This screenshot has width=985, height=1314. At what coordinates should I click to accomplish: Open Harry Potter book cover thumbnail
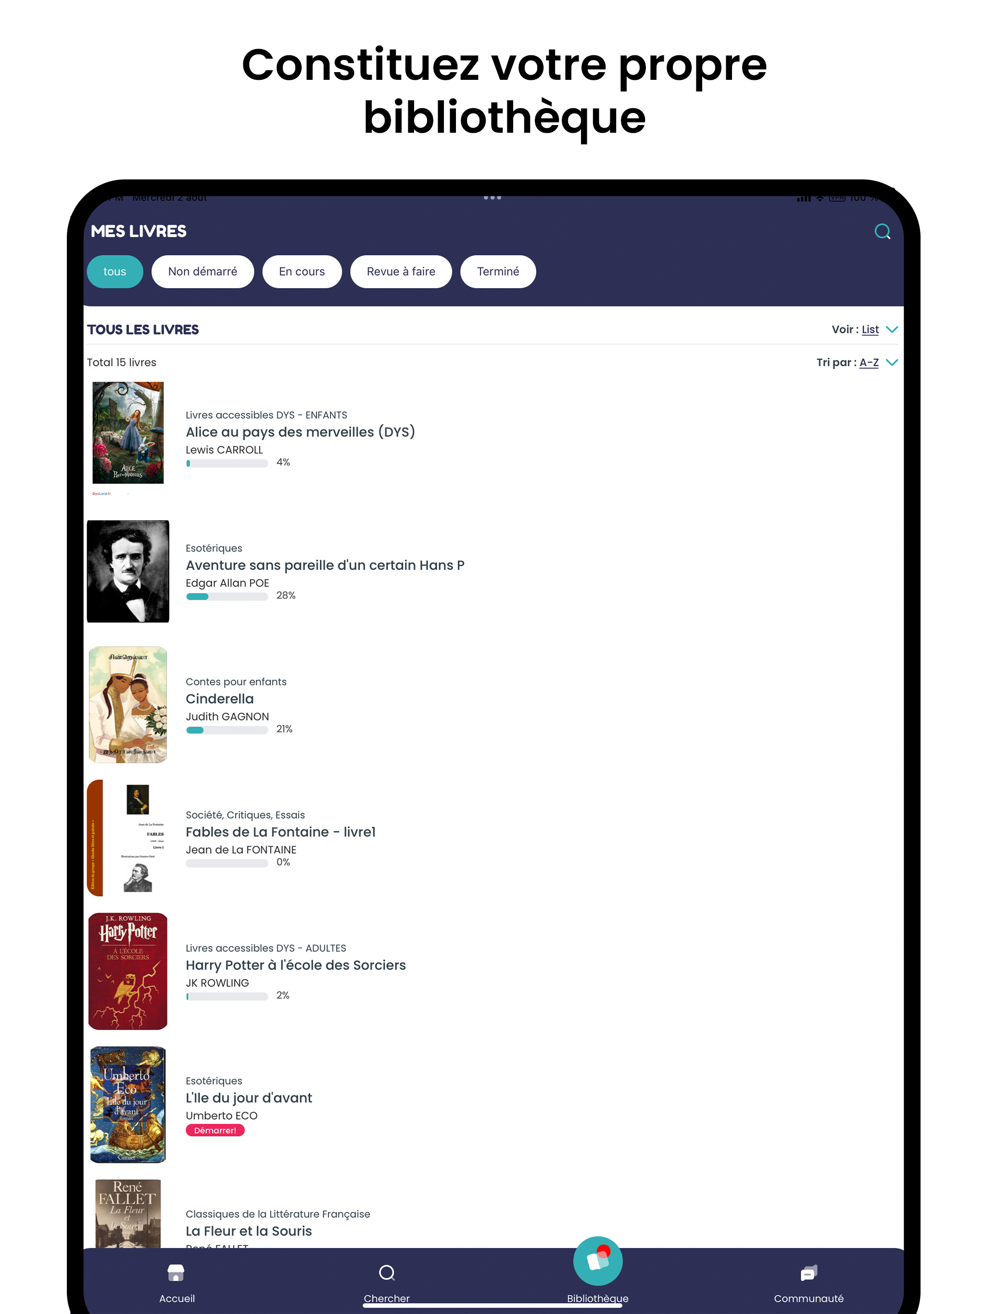(128, 971)
